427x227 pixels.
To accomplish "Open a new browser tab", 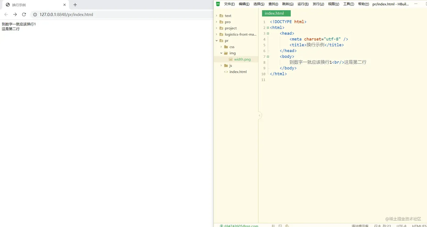I will coord(75,5).
